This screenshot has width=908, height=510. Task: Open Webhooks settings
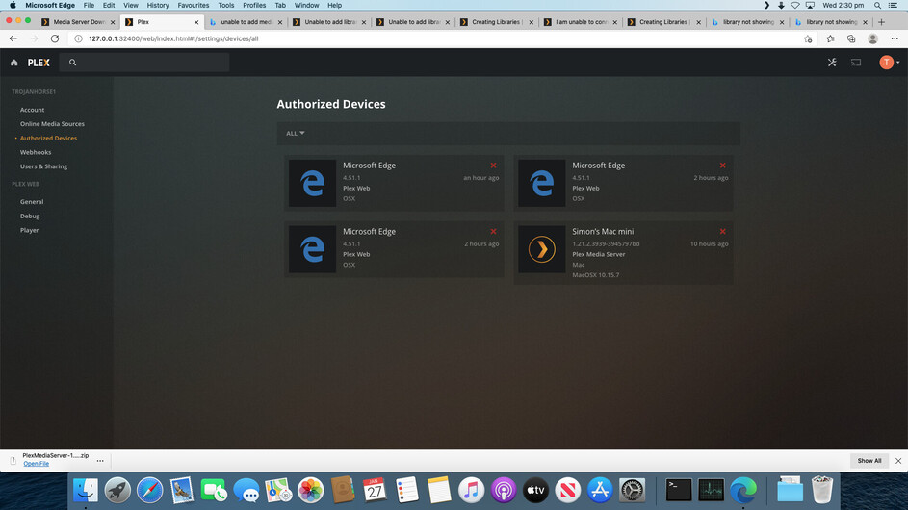tap(36, 152)
